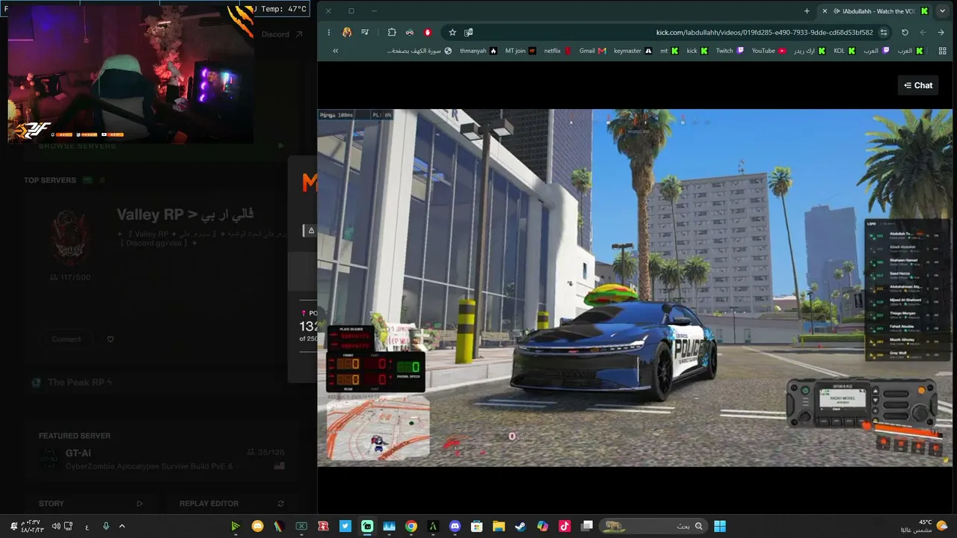Screen dimensions: 957x538
Task: Click the Discord icon in taskbar
Action: 455,526
